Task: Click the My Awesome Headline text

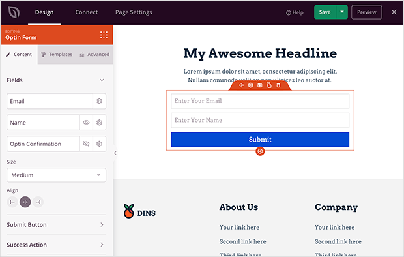Action: tap(260, 53)
